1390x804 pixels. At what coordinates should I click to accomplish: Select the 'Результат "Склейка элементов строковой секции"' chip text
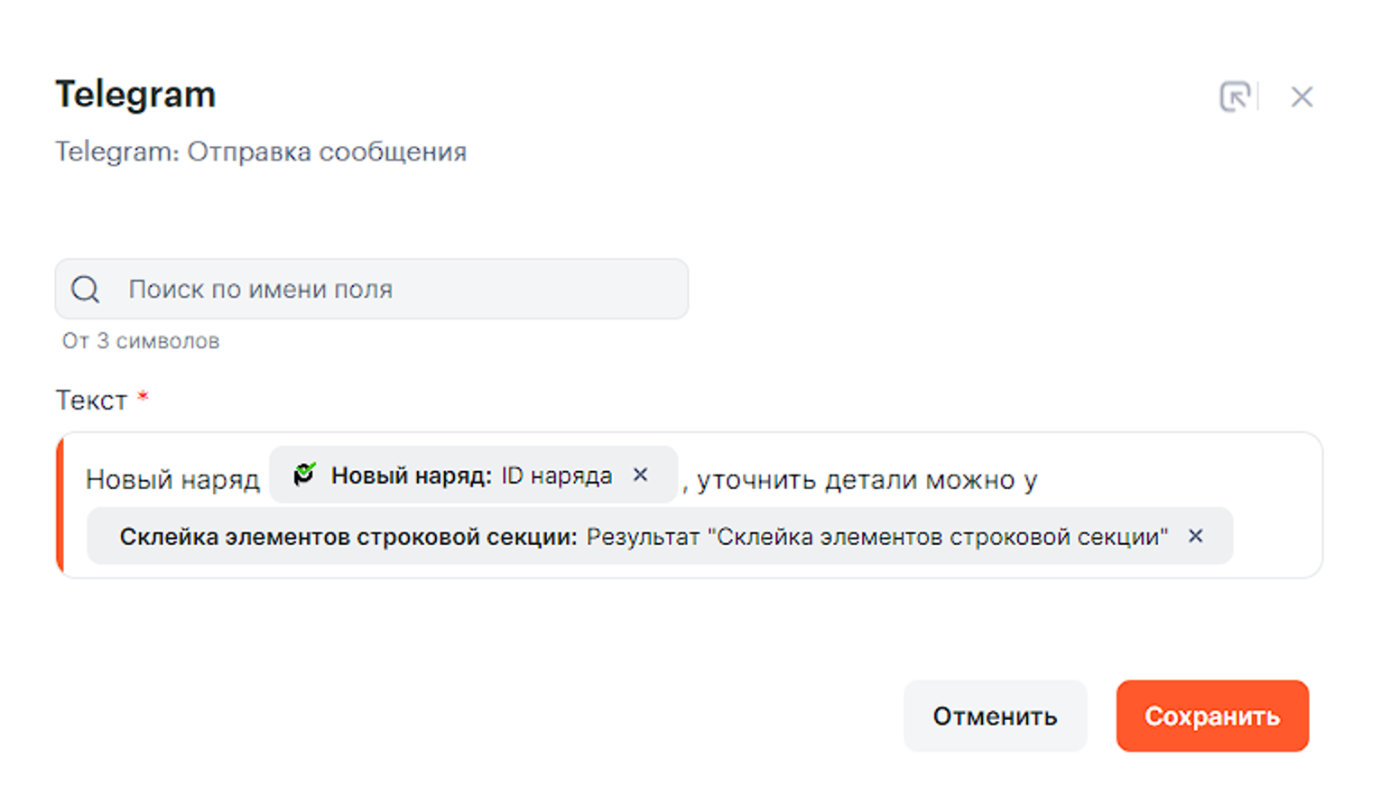pos(876,537)
